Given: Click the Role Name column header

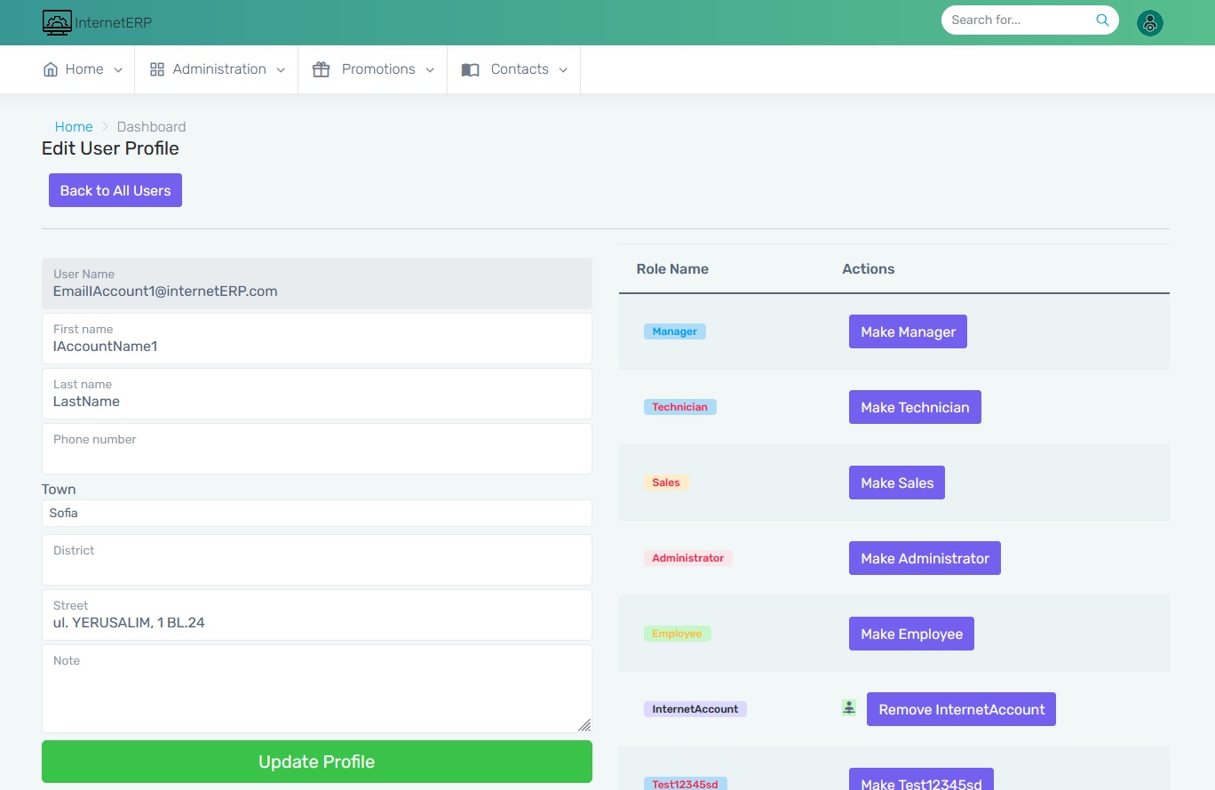Looking at the screenshot, I should pyautogui.click(x=672, y=268).
